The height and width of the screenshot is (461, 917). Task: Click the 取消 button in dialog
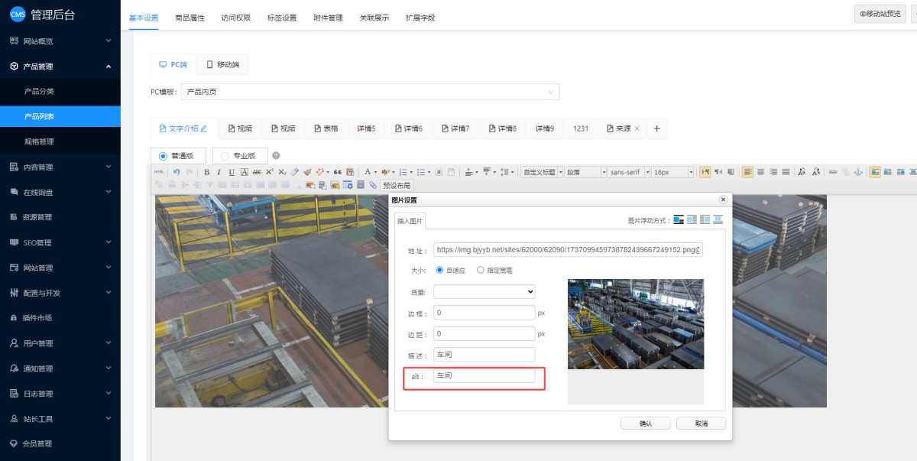pos(701,424)
